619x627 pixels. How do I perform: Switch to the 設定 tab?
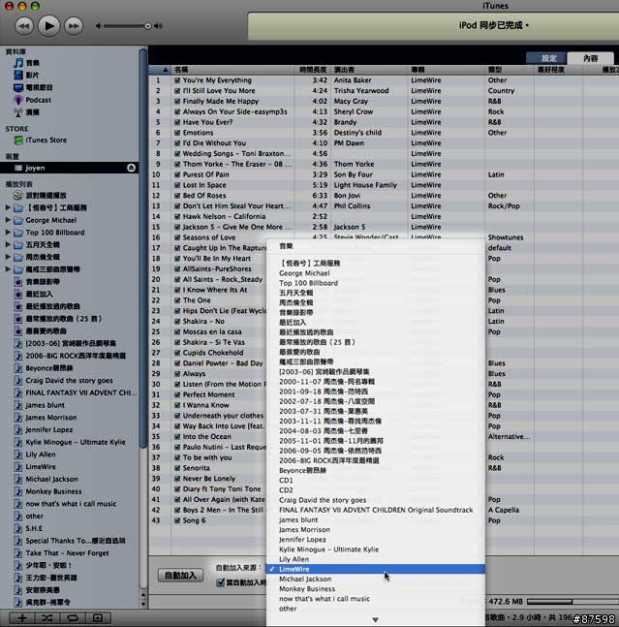pyautogui.click(x=546, y=58)
